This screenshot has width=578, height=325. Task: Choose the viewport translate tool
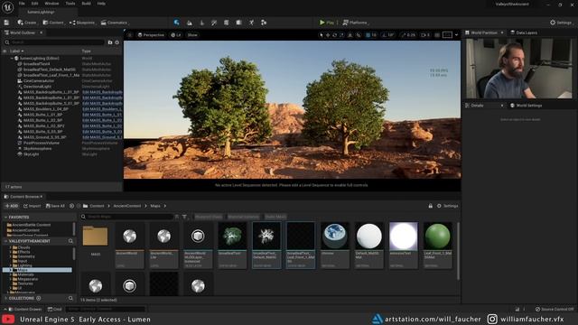328,35
